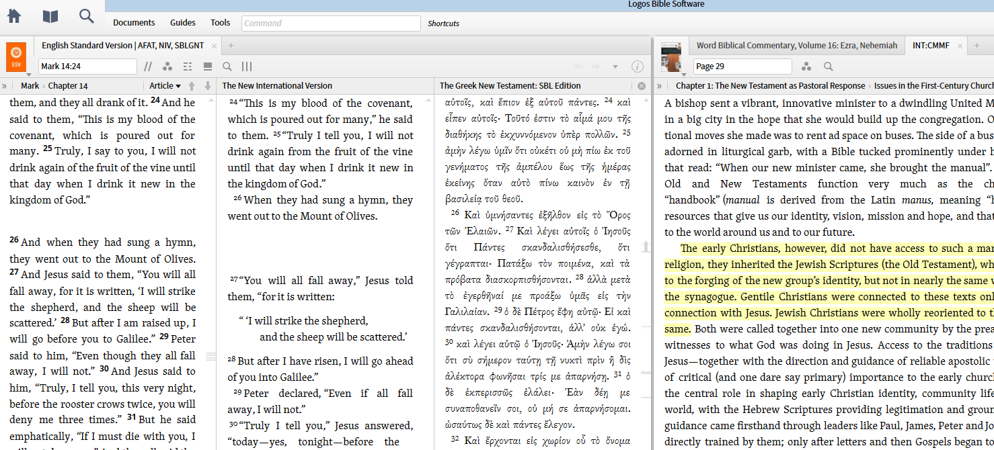Open visual filters in the INT:CMMF panel
The image size is (994, 450).
(806, 66)
